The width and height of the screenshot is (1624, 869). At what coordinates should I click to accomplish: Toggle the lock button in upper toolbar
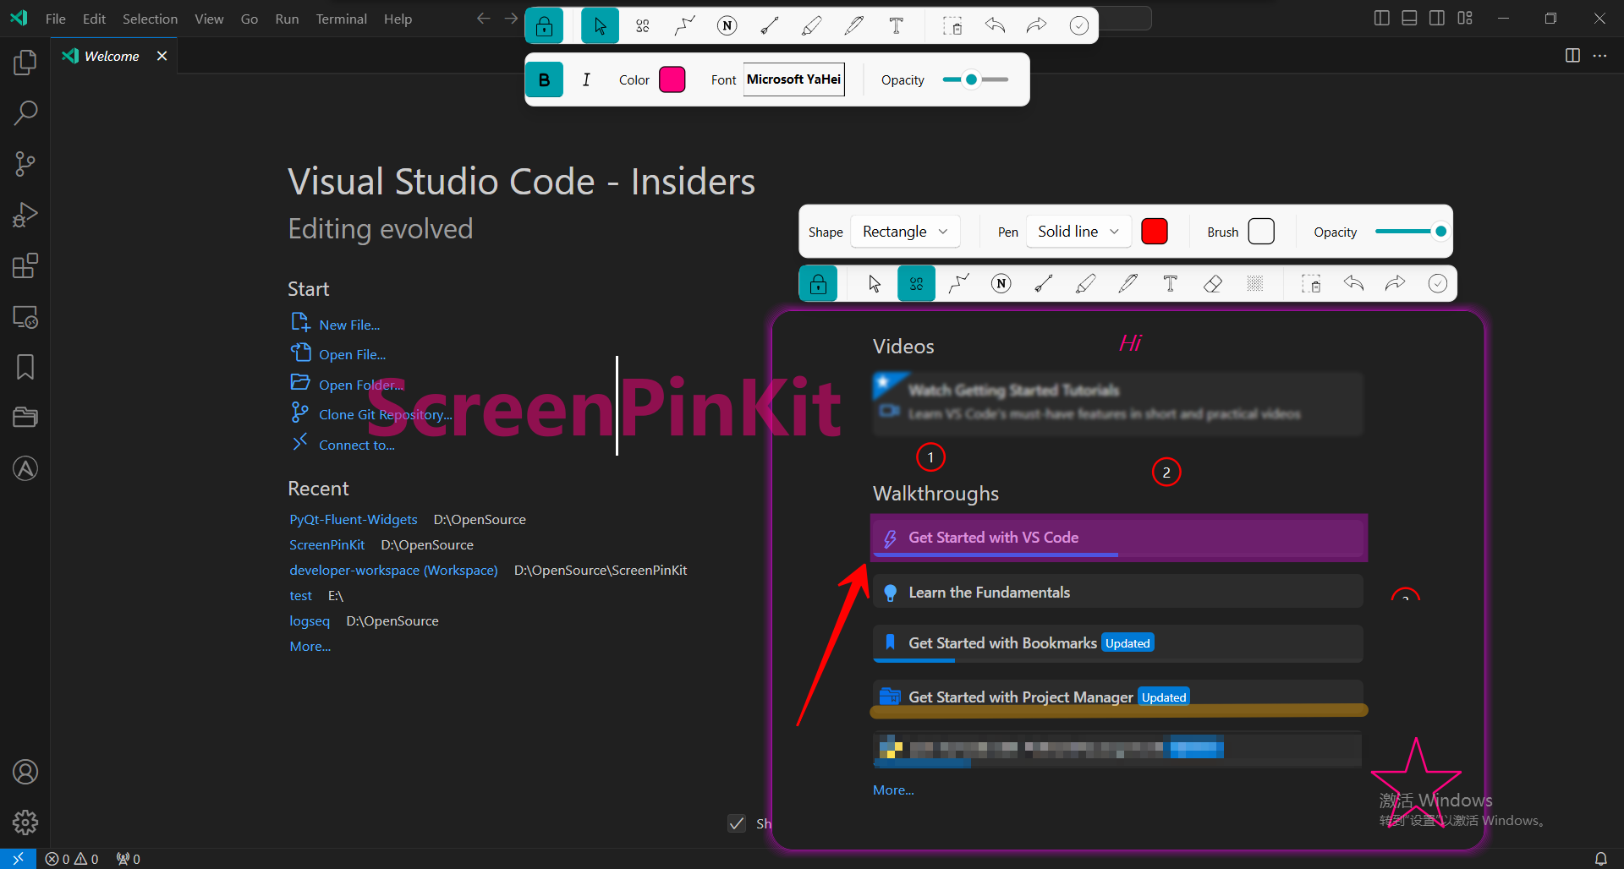(x=545, y=26)
